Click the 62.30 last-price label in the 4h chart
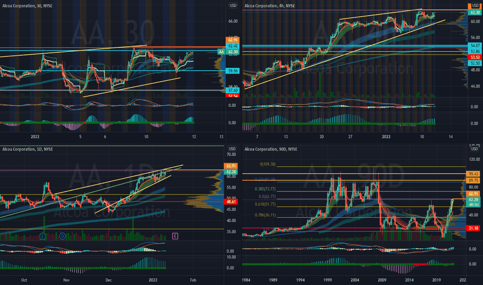This screenshot has width=483, height=285. coord(475,12)
